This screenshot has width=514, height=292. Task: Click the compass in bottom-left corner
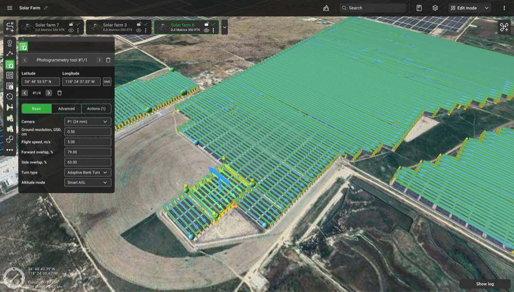[x=12, y=277]
